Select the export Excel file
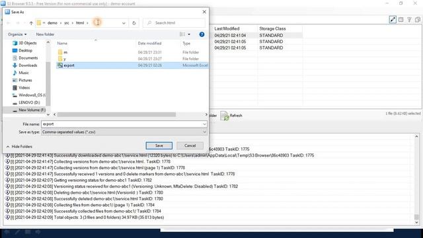Screen dimensions: 423x238 [132, 65]
